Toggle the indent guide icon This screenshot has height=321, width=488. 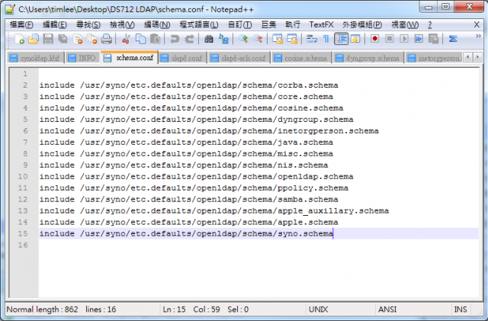341,39
